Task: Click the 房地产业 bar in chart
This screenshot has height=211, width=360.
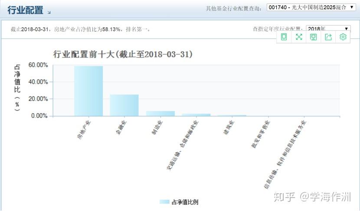Action: point(88,91)
